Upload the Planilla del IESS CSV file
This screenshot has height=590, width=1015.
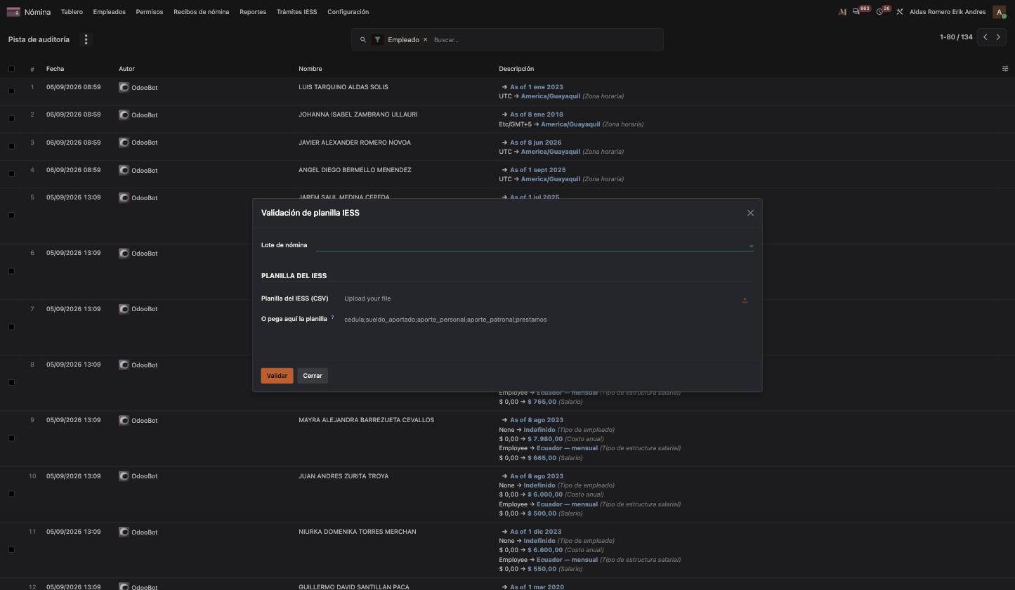745,301
